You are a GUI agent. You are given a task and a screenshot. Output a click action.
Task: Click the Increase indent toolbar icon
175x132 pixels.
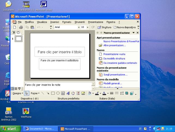point(93,27)
